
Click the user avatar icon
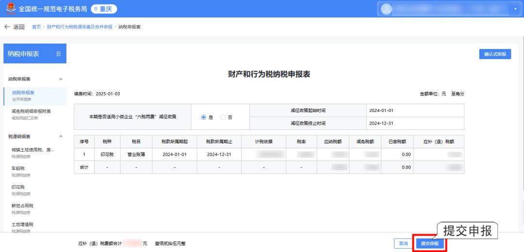click(x=387, y=9)
